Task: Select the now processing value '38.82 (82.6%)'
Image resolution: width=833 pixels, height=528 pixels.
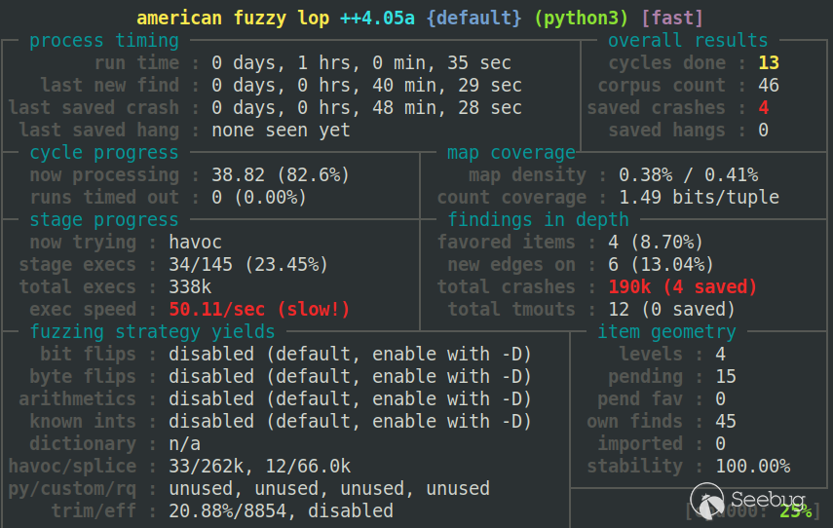Action: [x=281, y=174]
